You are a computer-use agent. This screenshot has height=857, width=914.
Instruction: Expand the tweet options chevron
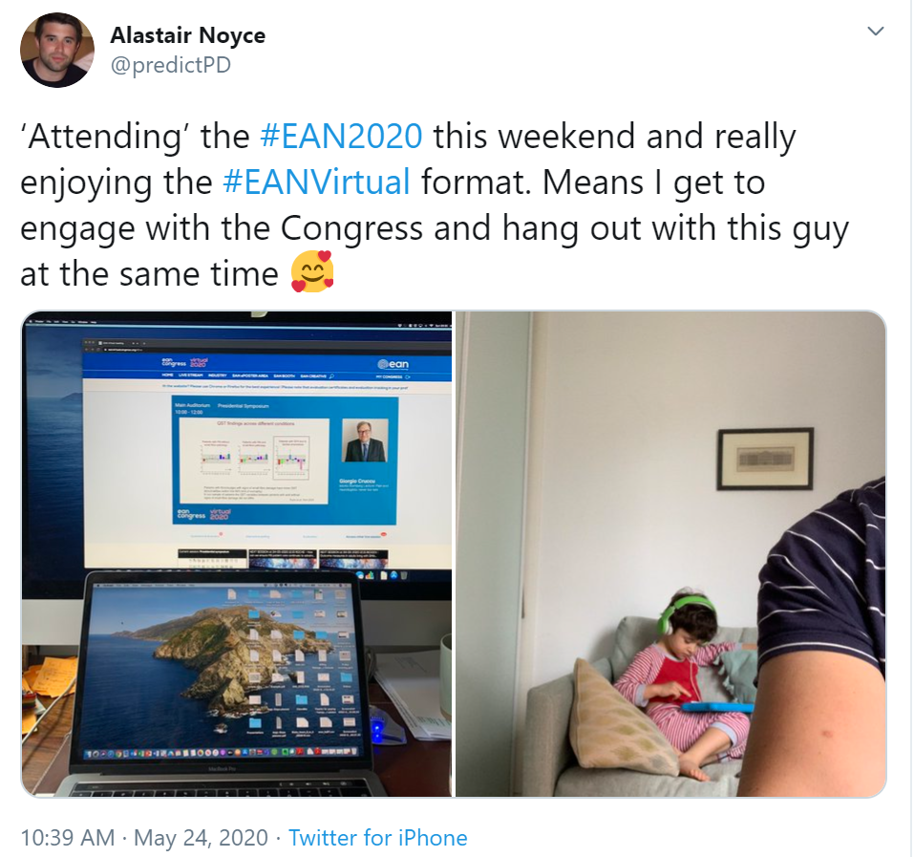[x=876, y=31]
